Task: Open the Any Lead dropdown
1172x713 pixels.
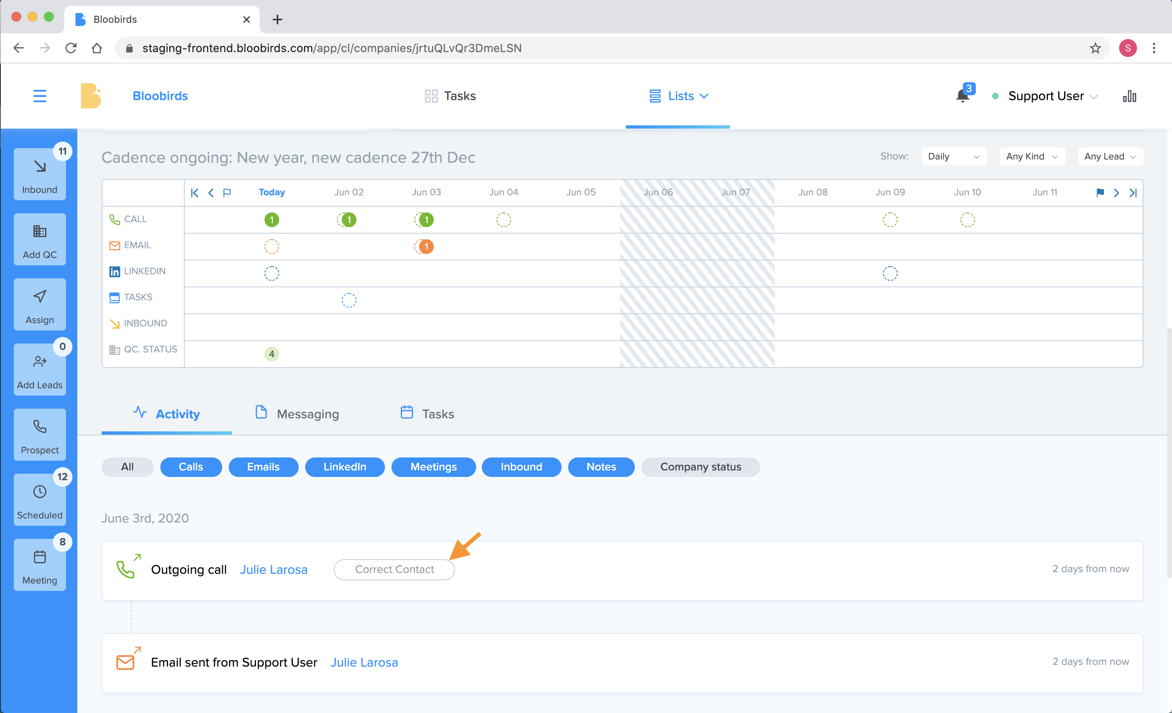Action: [1110, 157]
